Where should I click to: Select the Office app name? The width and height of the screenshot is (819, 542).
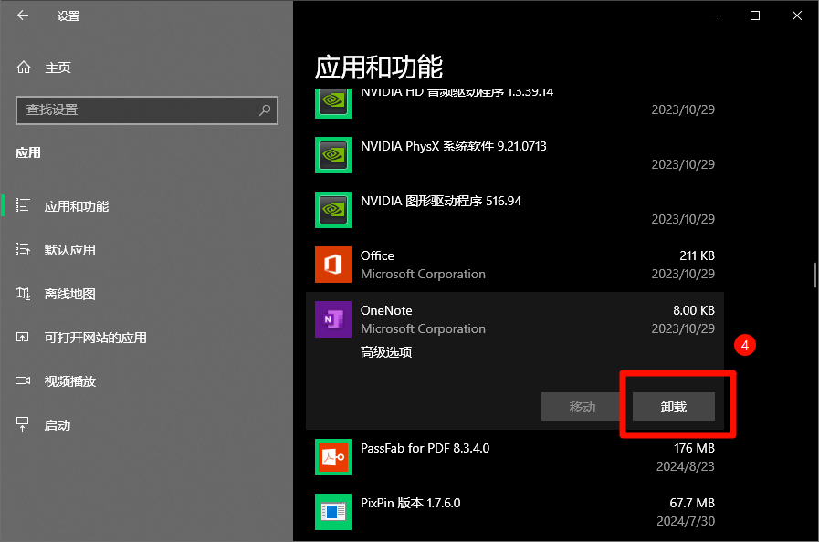(377, 255)
